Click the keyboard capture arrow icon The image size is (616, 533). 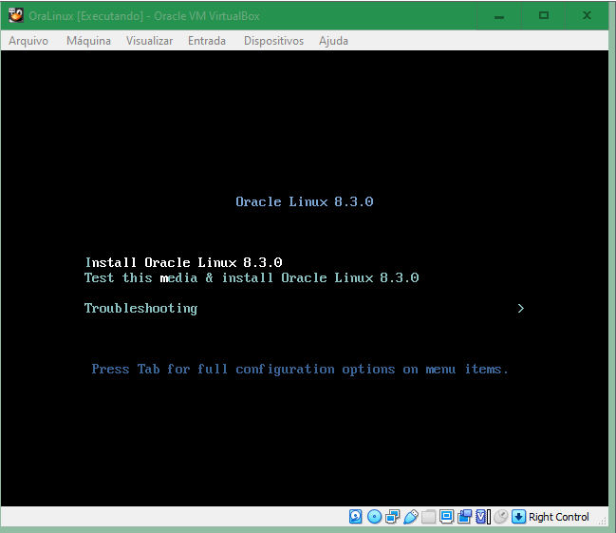518,517
